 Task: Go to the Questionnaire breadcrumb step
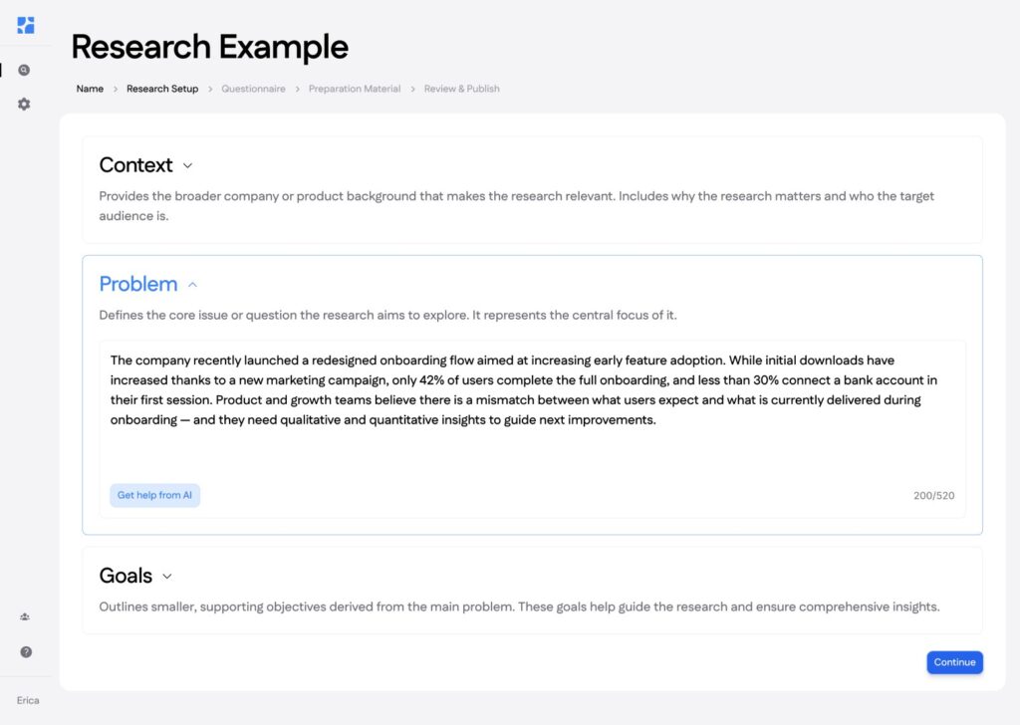[253, 89]
